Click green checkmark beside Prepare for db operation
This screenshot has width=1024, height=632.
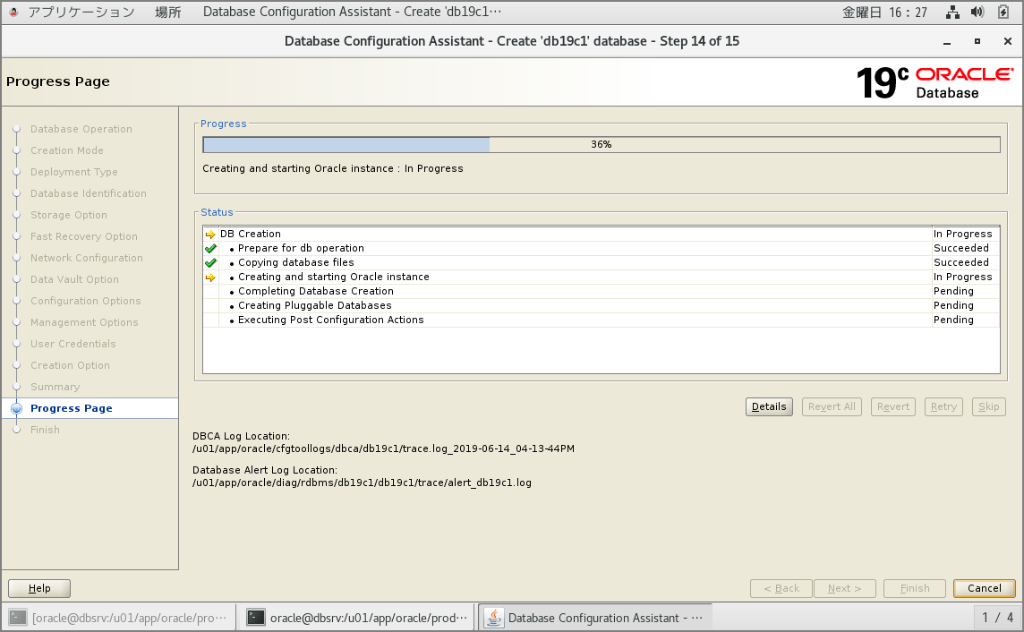tap(210, 248)
